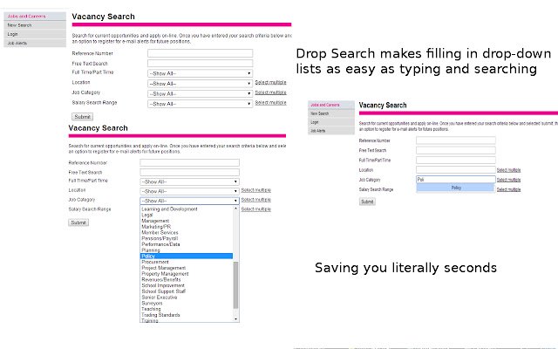Select 'Member Services' in the category list
This screenshot has height=349, width=558.
pos(187,233)
